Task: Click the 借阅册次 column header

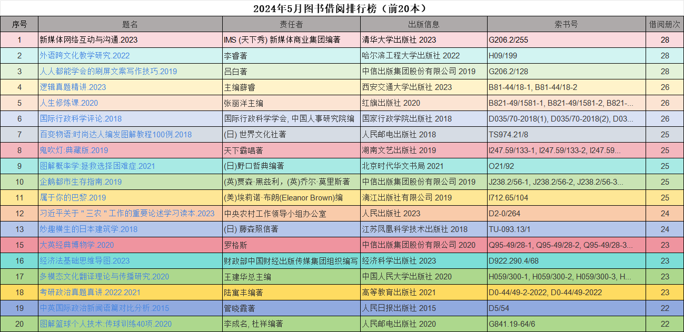Action: click(665, 24)
